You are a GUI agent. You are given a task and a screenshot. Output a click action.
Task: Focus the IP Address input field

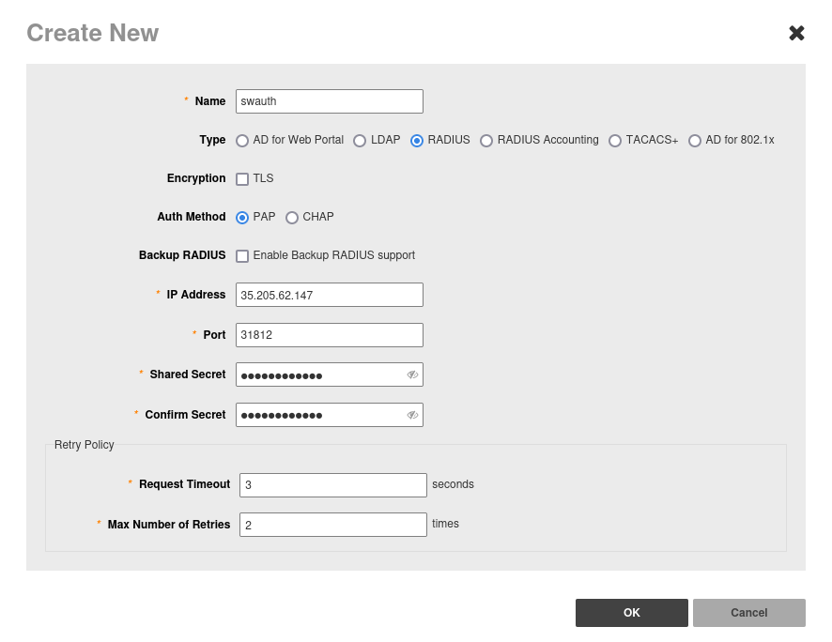(x=329, y=295)
